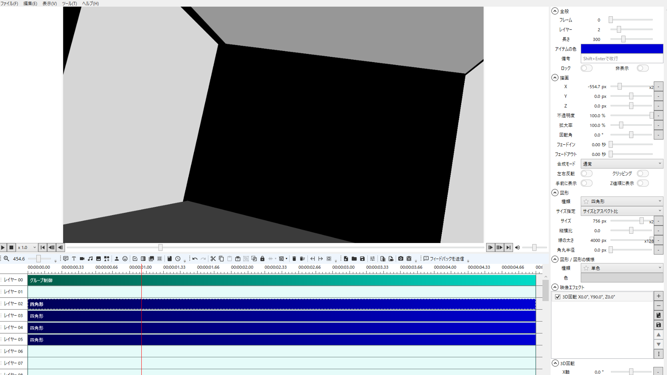Cut the selected item with scissors icon
This screenshot has width=667, height=375.
coord(213,259)
